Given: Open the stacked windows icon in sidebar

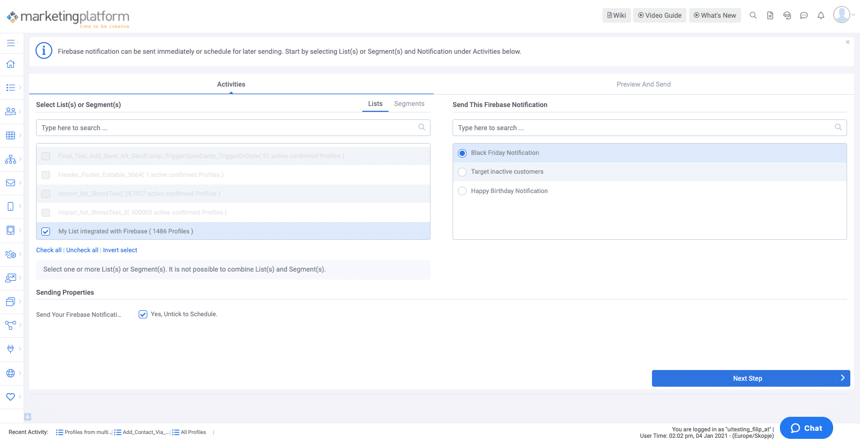Looking at the screenshot, I should point(10,302).
